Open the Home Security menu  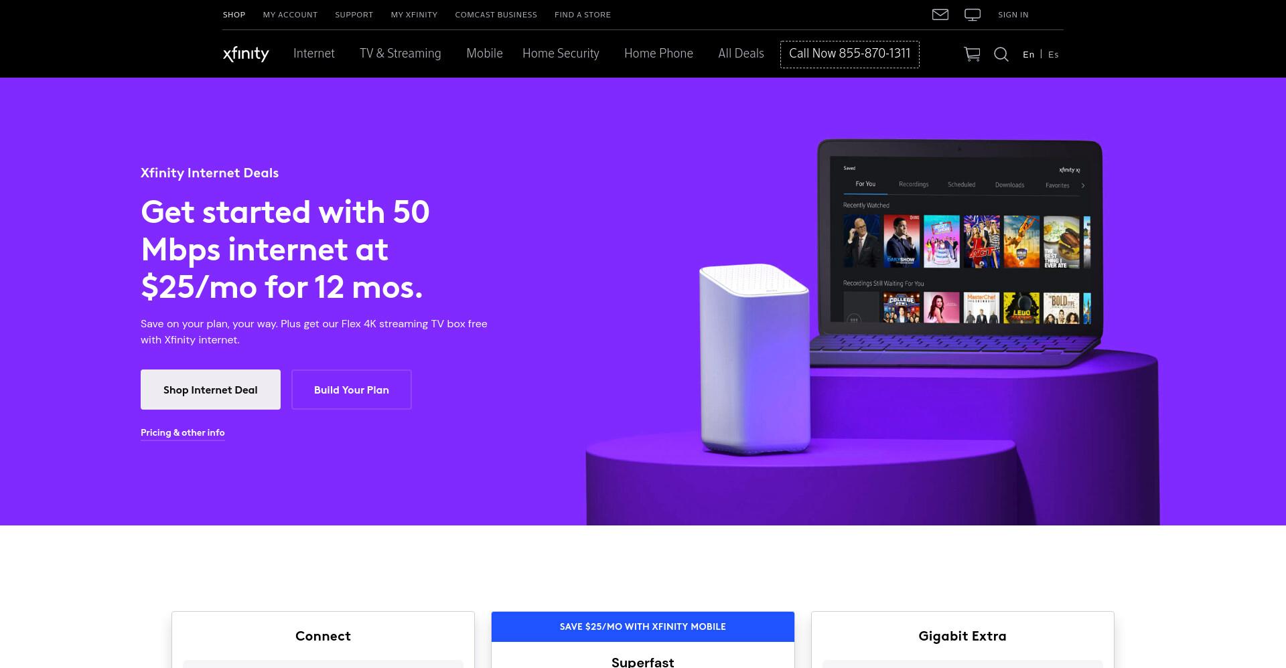(x=561, y=54)
